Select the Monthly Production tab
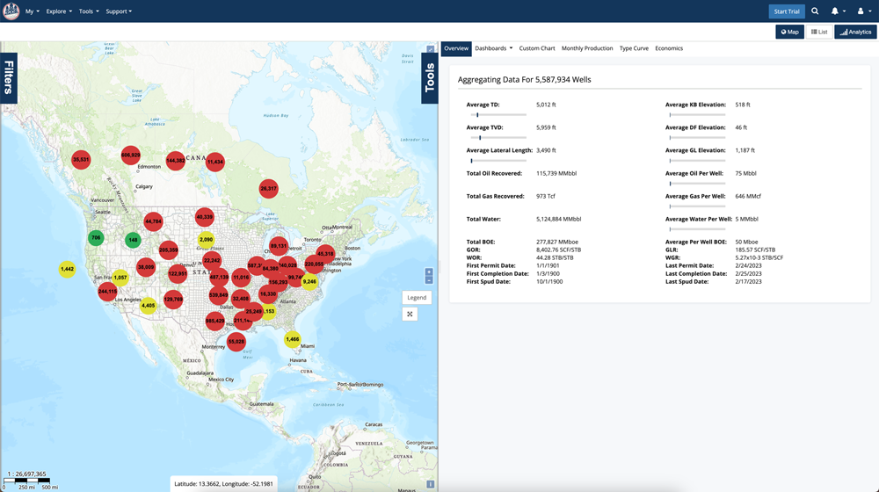Screen dimensions: 879x492 pos(587,48)
